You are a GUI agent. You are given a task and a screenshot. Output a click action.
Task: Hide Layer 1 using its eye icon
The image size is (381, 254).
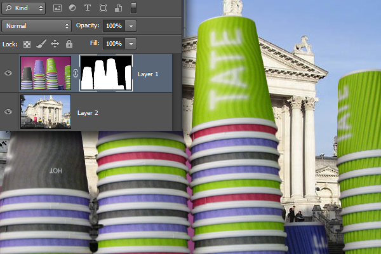(9, 73)
